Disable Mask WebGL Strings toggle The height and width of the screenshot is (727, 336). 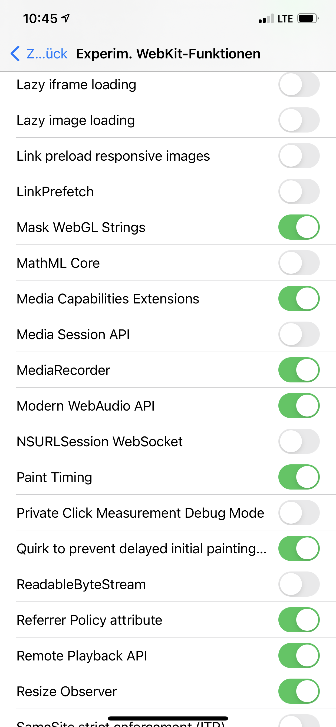(x=299, y=227)
